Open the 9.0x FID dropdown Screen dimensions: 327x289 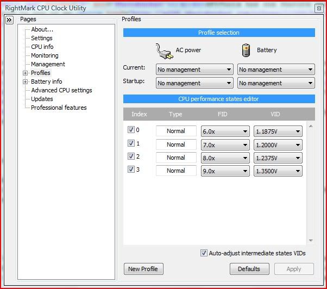point(225,171)
